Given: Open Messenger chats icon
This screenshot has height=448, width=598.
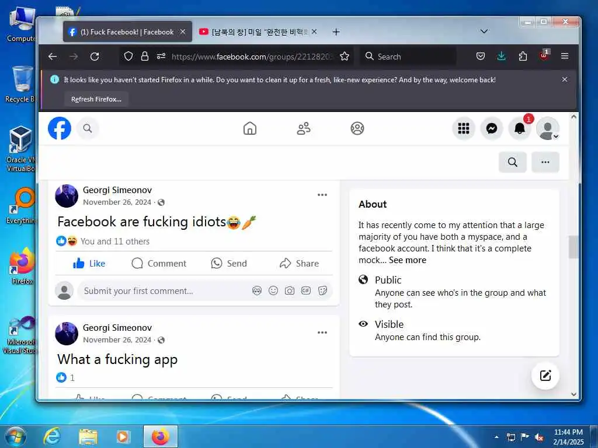Looking at the screenshot, I should tap(492, 128).
